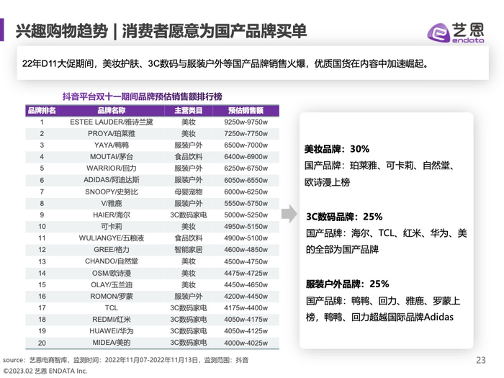Click sales value 6500w-7000w

pos(246,145)
